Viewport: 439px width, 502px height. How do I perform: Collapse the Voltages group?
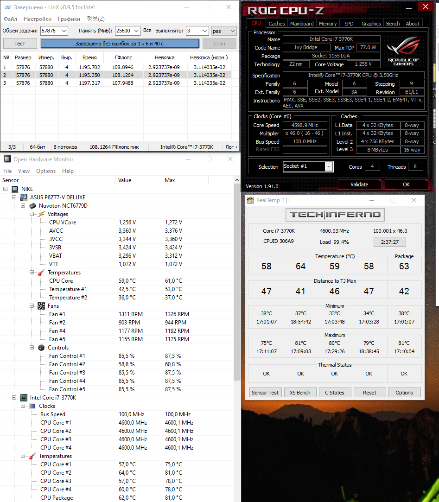[x=32, y=214]
